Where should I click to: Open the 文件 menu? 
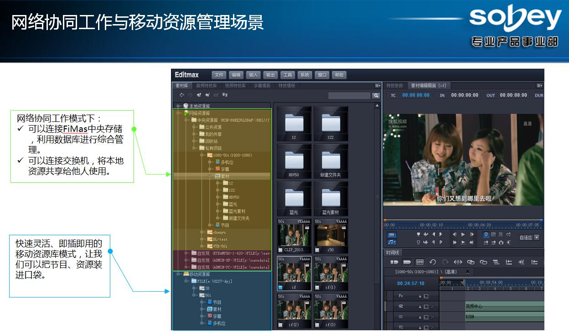pyautogui.click(x=219, y=75)
